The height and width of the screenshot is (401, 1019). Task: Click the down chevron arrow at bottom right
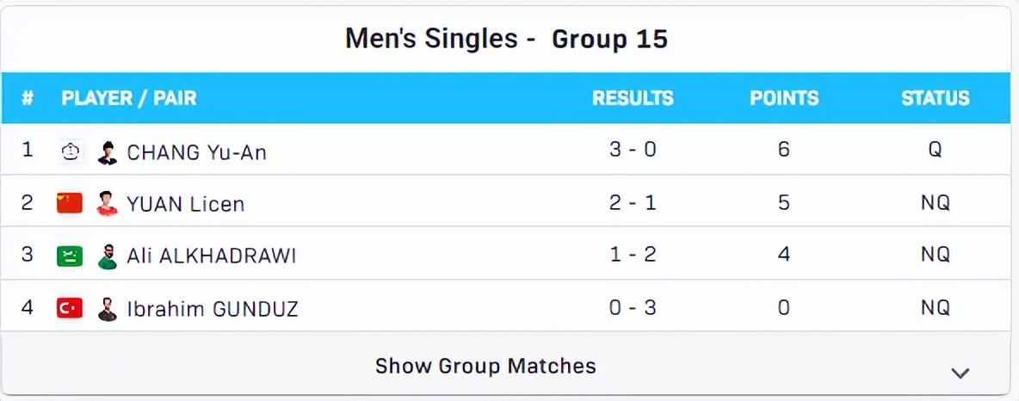(x=960, y=373)
